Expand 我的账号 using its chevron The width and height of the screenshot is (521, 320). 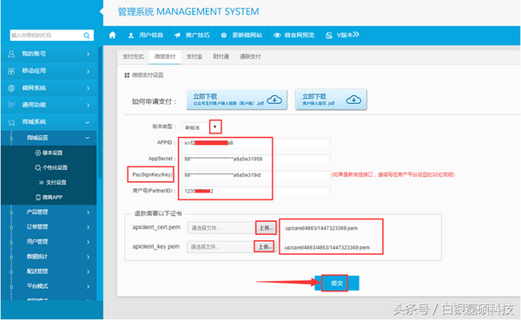point(88,54)
